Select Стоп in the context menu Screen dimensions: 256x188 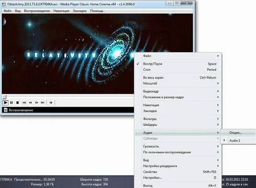(x=178, y=69)
